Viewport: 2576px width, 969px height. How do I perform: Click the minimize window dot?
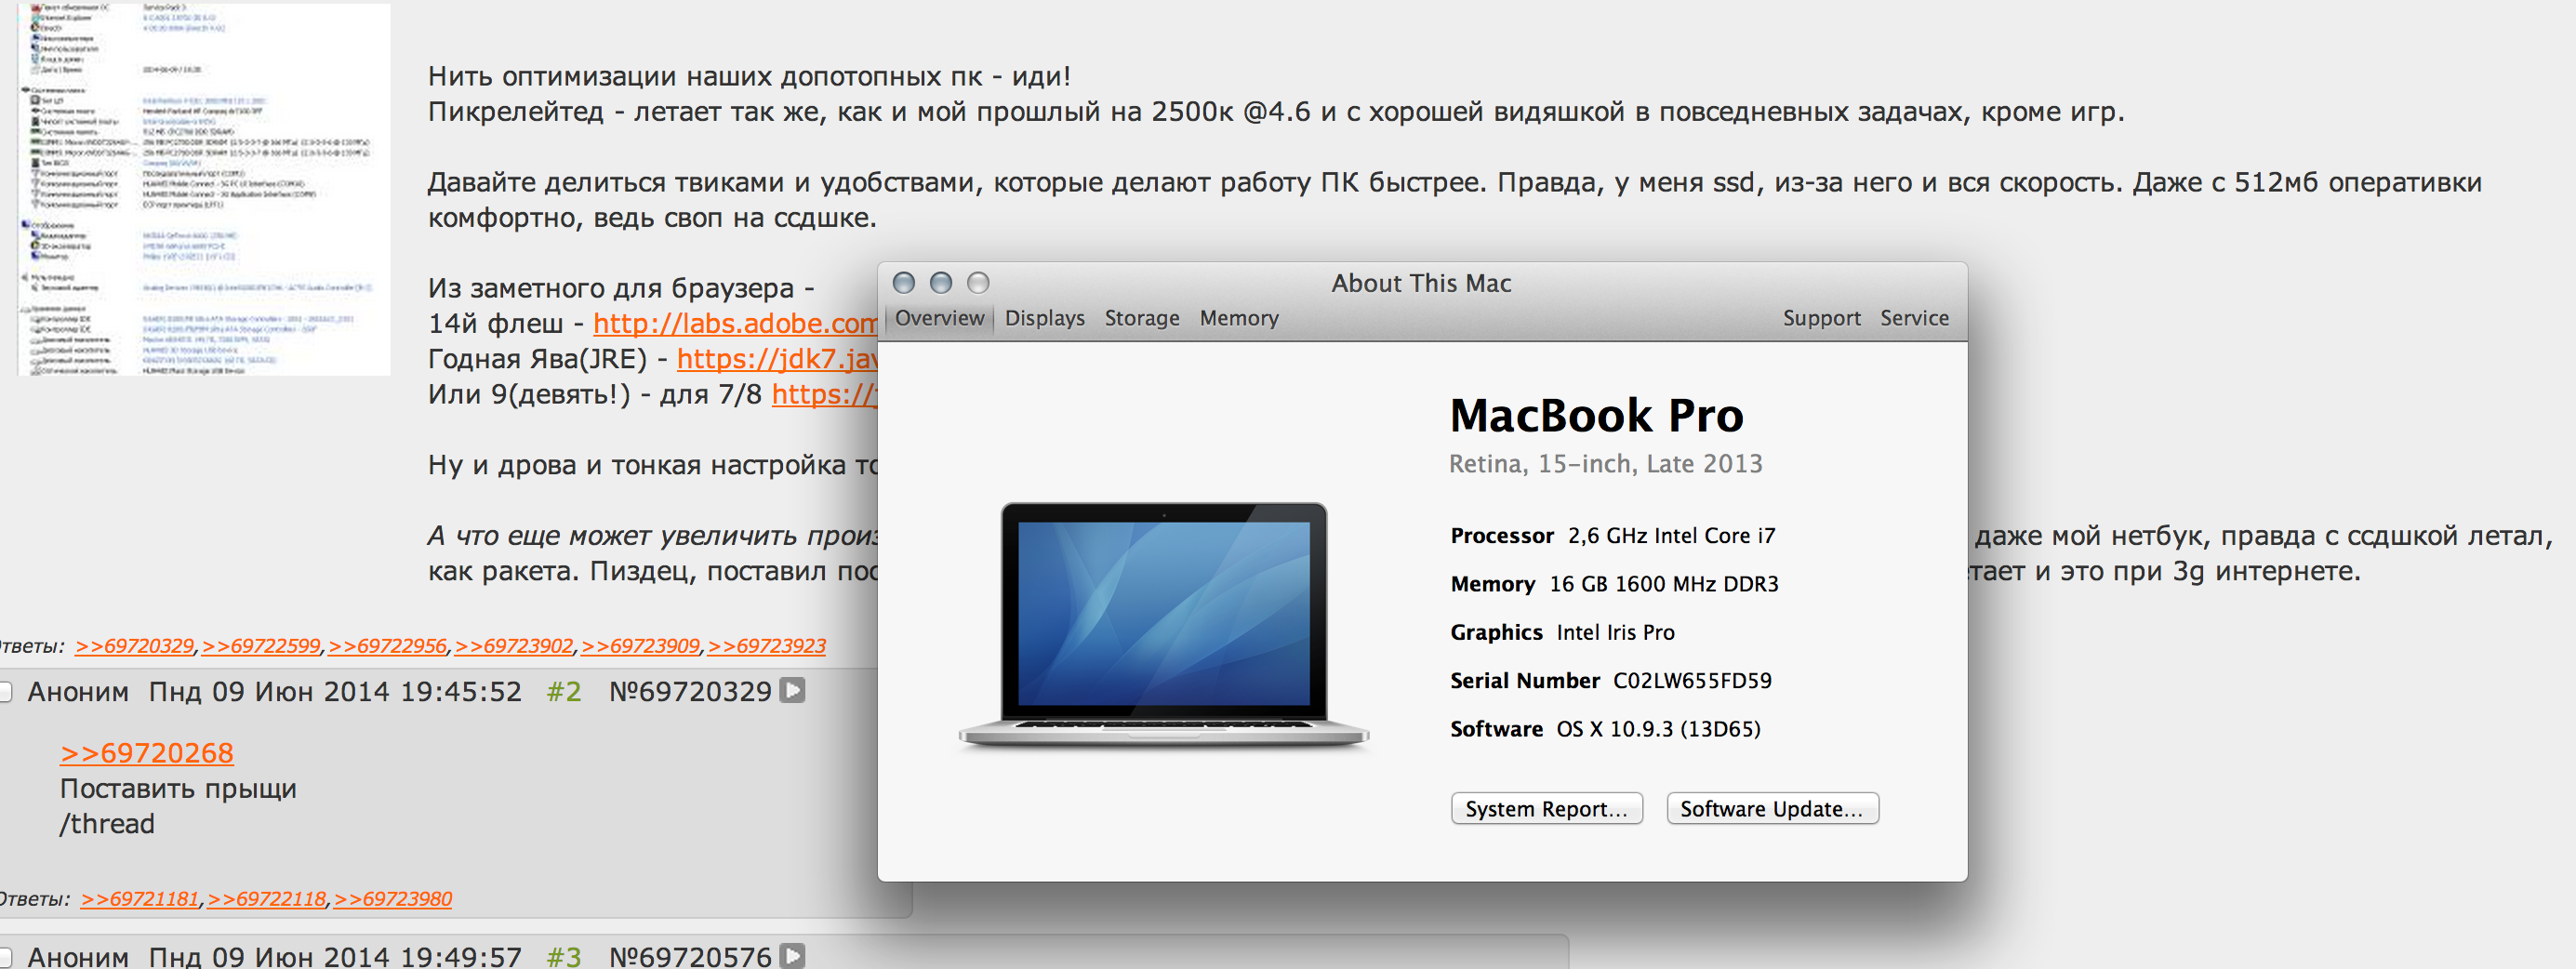pyautogui.click(x=941, y=283)
